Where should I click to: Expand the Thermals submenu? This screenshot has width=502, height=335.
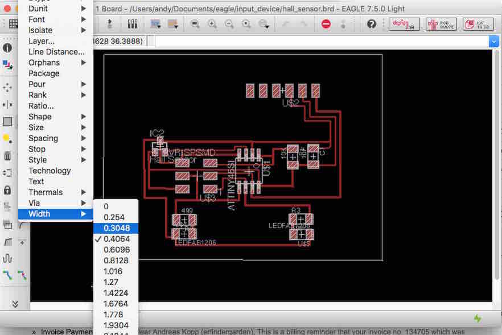pos(56,193)
